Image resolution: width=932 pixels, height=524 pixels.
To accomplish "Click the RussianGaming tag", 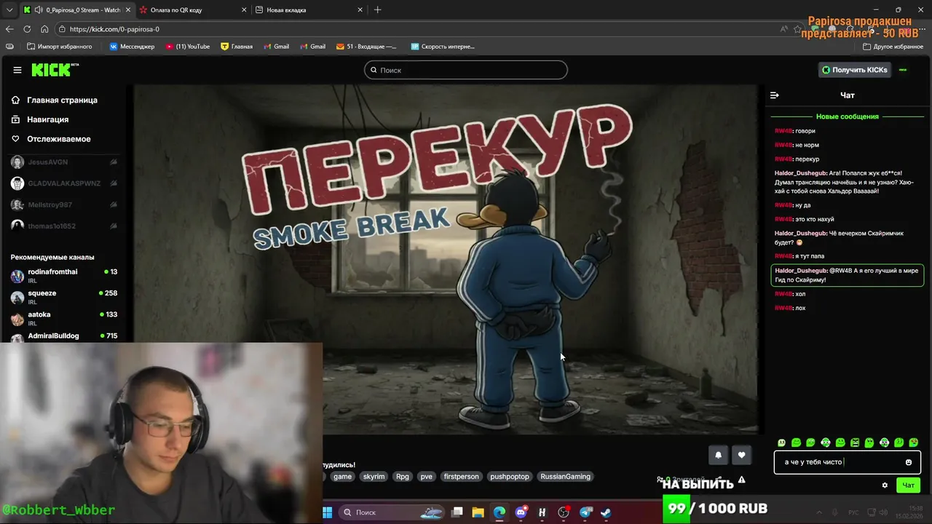I will (x=566, y=477).
